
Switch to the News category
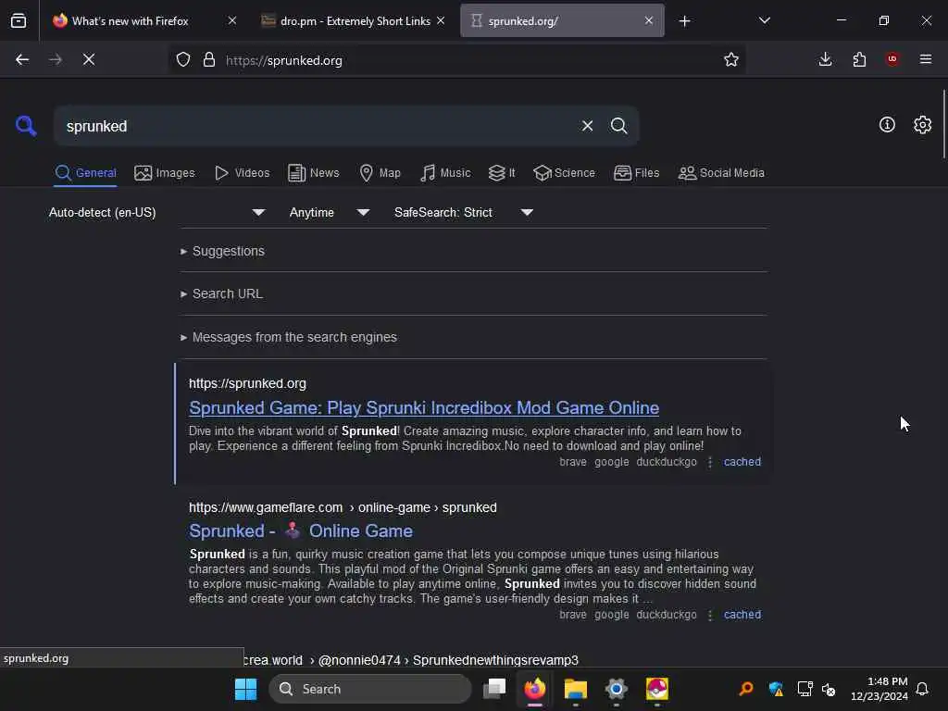(313, 173)
